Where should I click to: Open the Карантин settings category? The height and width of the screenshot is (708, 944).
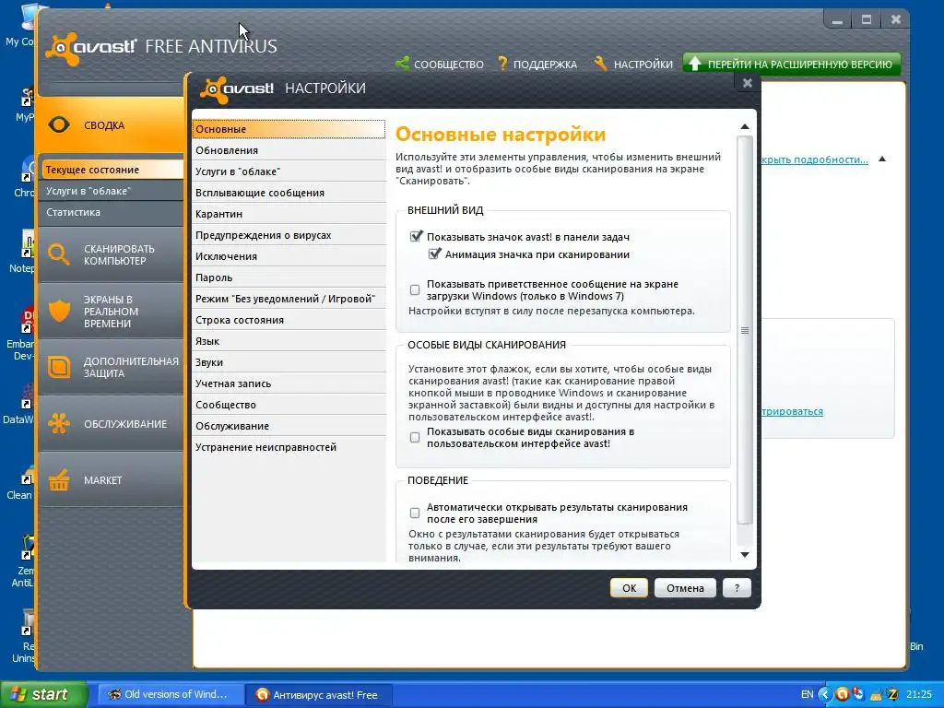(x=289, y=214)
